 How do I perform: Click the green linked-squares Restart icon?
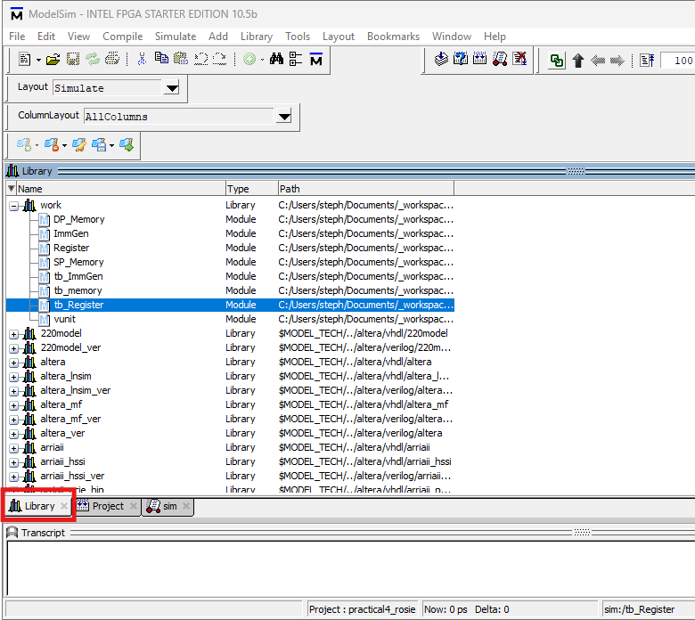(557, 61)
